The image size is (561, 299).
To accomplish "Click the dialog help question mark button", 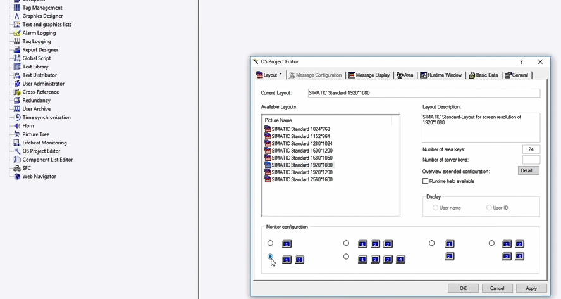I will click(521, 61).
